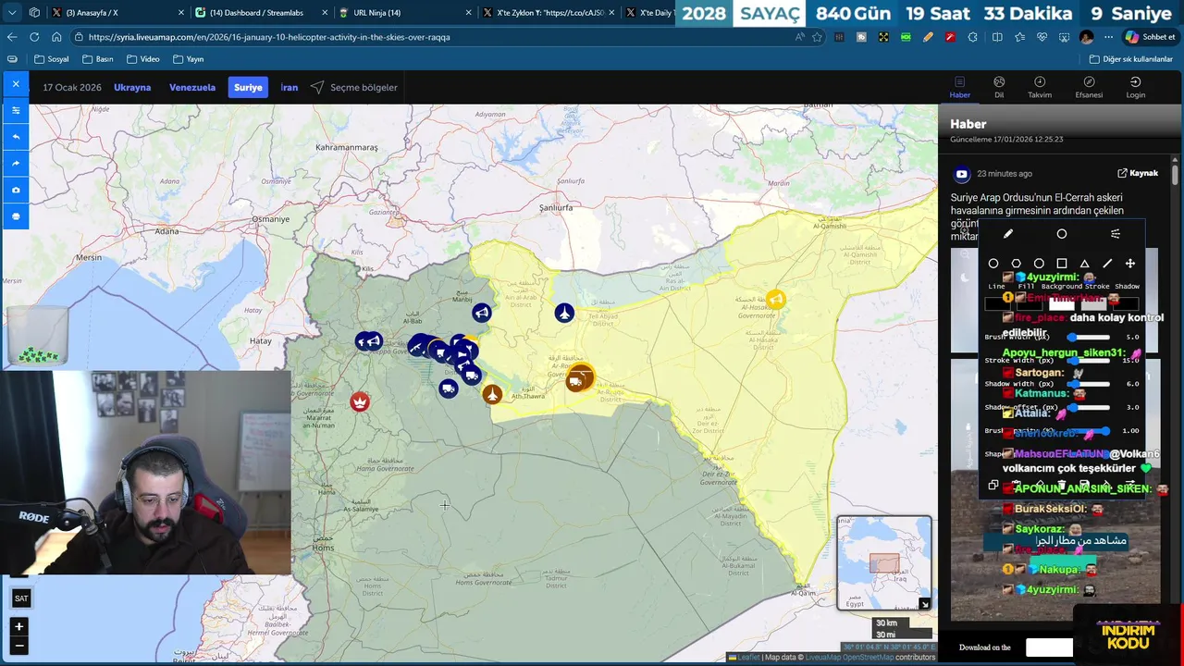
Task: Click the redo arrow in left toolbar
Action: coord(16,164)
